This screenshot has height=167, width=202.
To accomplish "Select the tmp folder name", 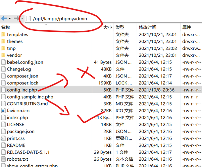I will tap(11, 48).
